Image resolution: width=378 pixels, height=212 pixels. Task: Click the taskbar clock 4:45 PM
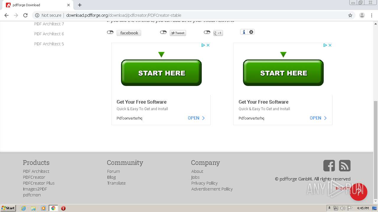pos(363,208)
